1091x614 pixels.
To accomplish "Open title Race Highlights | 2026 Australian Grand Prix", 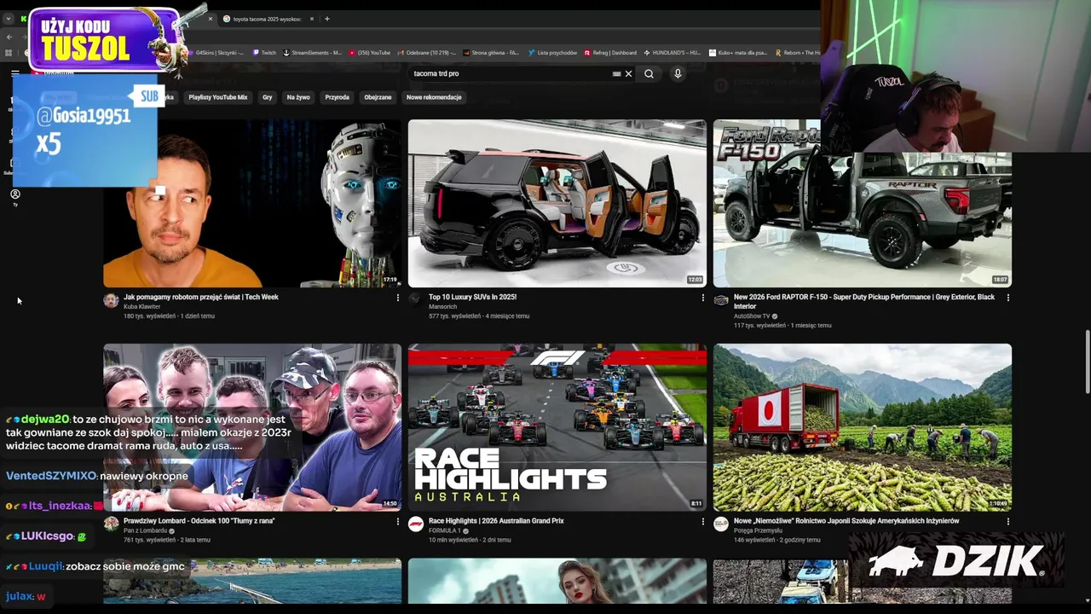I will 496,520.
